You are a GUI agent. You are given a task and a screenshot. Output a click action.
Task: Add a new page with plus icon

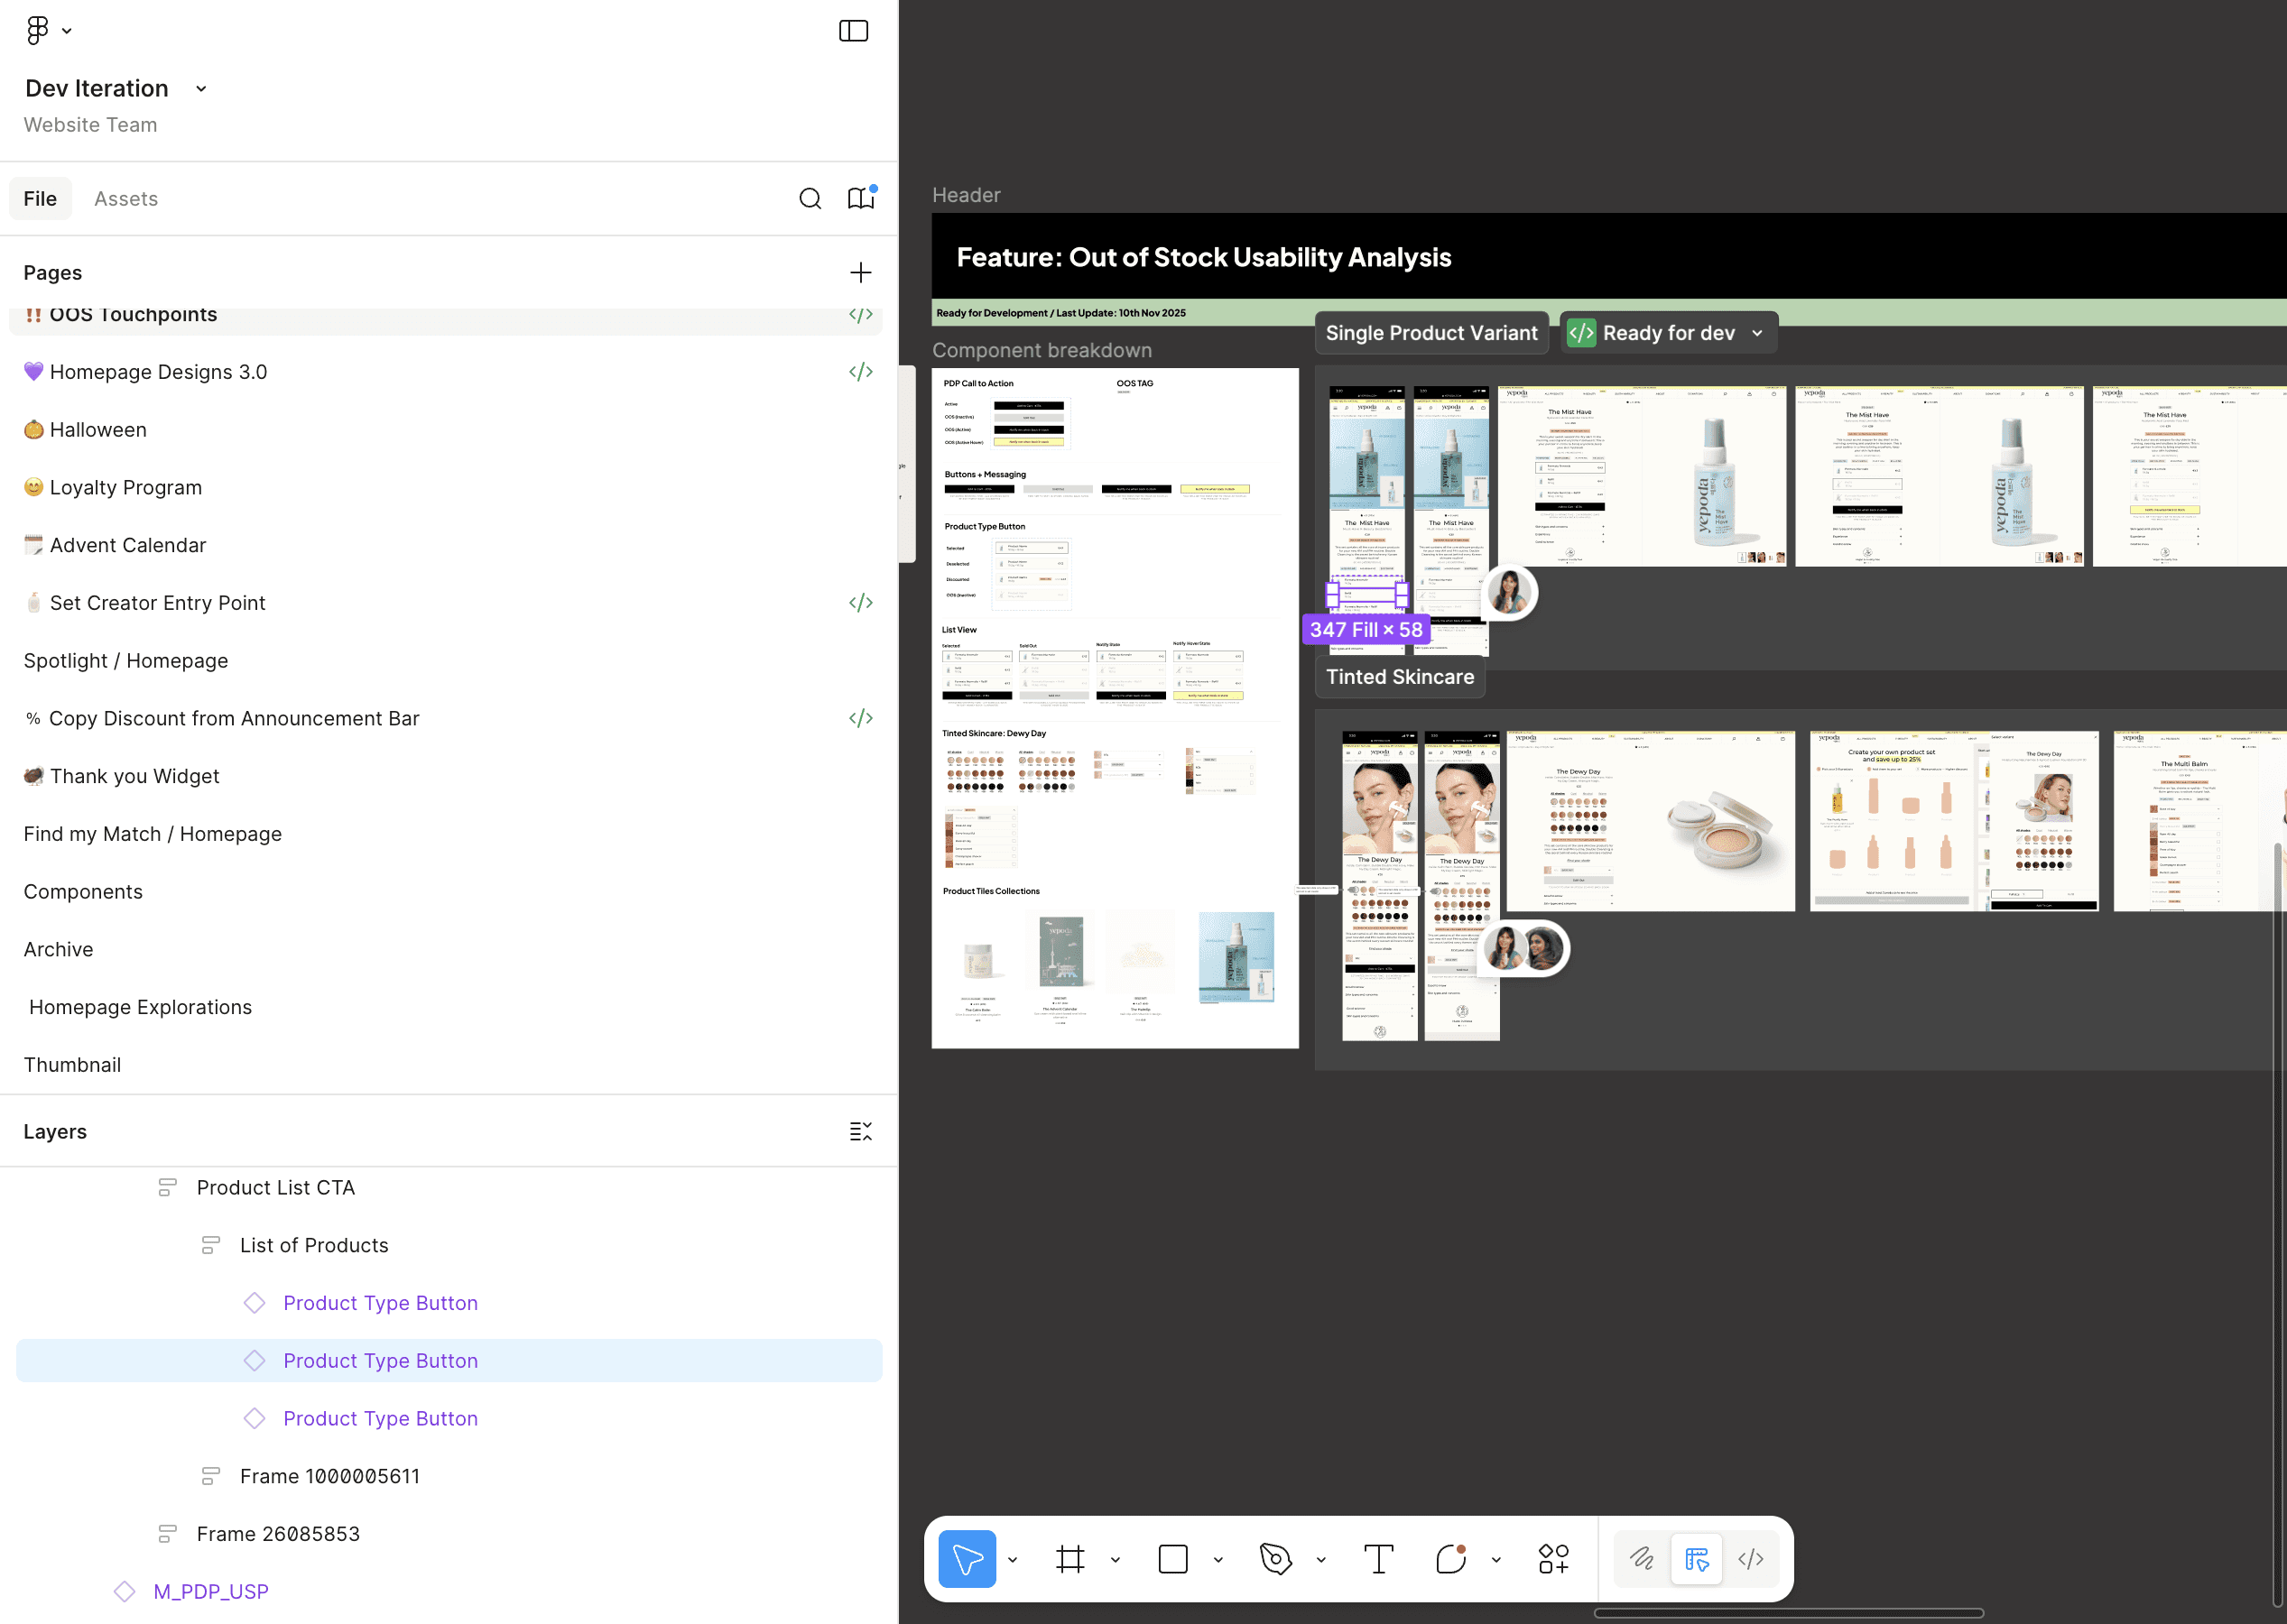(x=860, y=273)
